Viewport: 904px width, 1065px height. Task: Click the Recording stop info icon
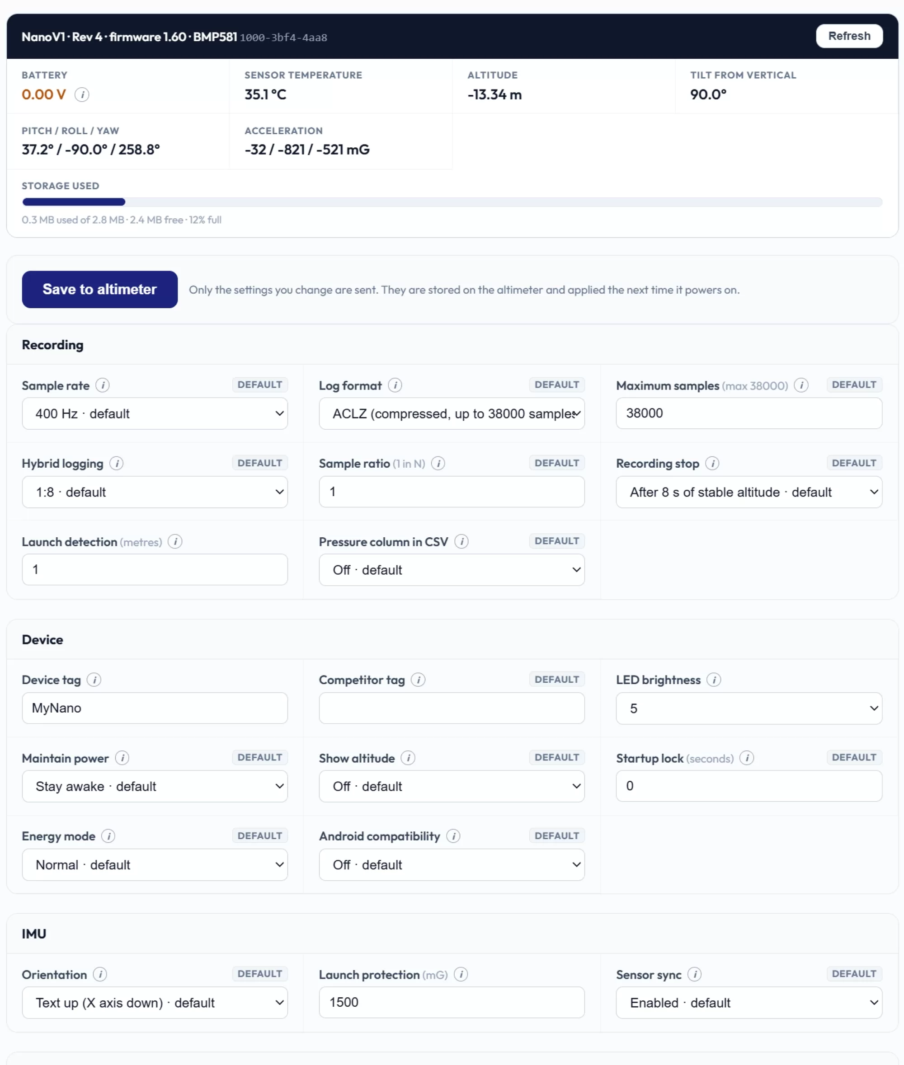[712, 464]
